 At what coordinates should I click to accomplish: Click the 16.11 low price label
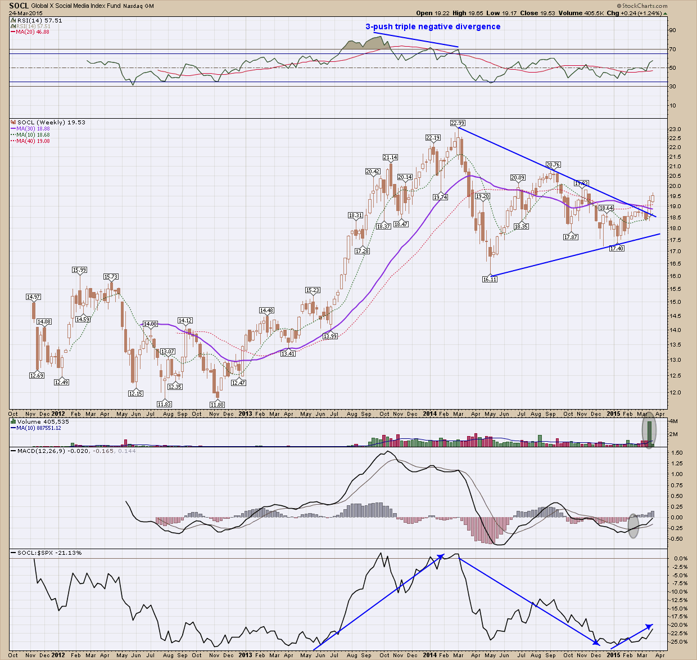[490, 279]
